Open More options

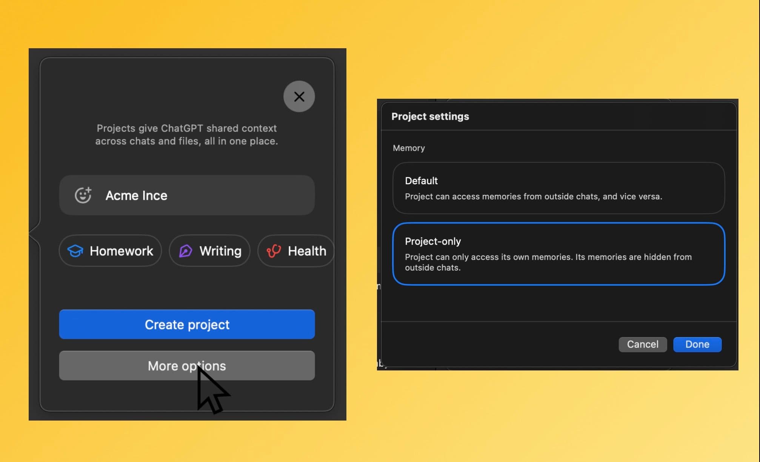187,366
